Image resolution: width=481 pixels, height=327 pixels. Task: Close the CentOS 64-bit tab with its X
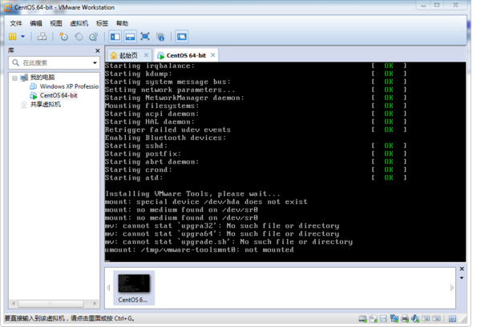coord(212,55)
